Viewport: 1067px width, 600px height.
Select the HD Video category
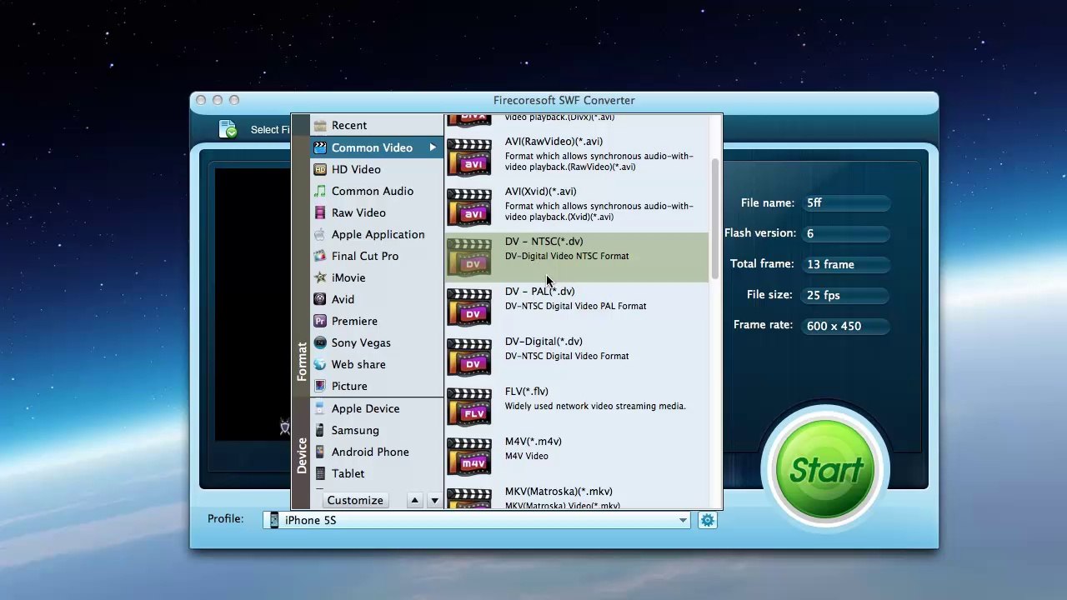(377, 169)
